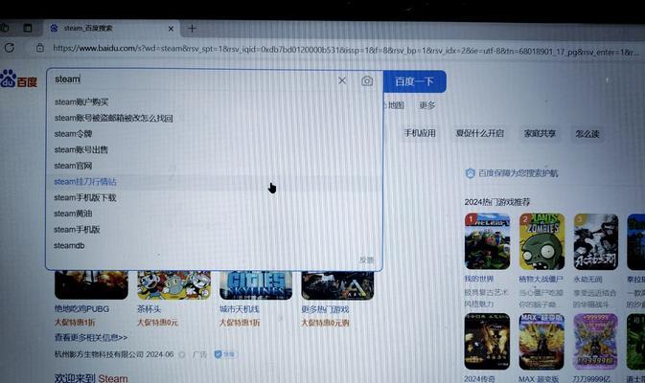645x383 pixels.
Task: Open the 更多 search category menu
Action: (x=427, y=105)
